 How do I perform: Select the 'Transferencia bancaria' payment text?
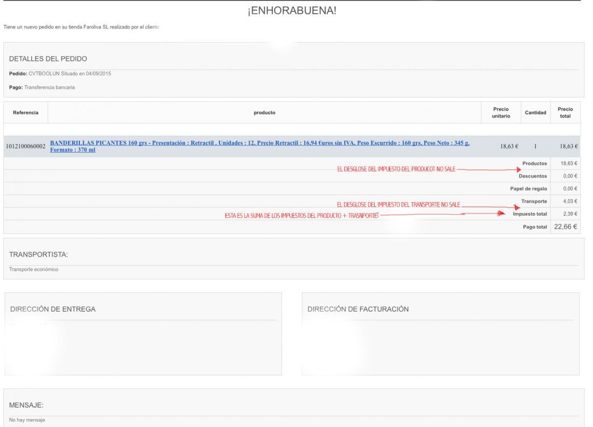click(x=50, y=87)
